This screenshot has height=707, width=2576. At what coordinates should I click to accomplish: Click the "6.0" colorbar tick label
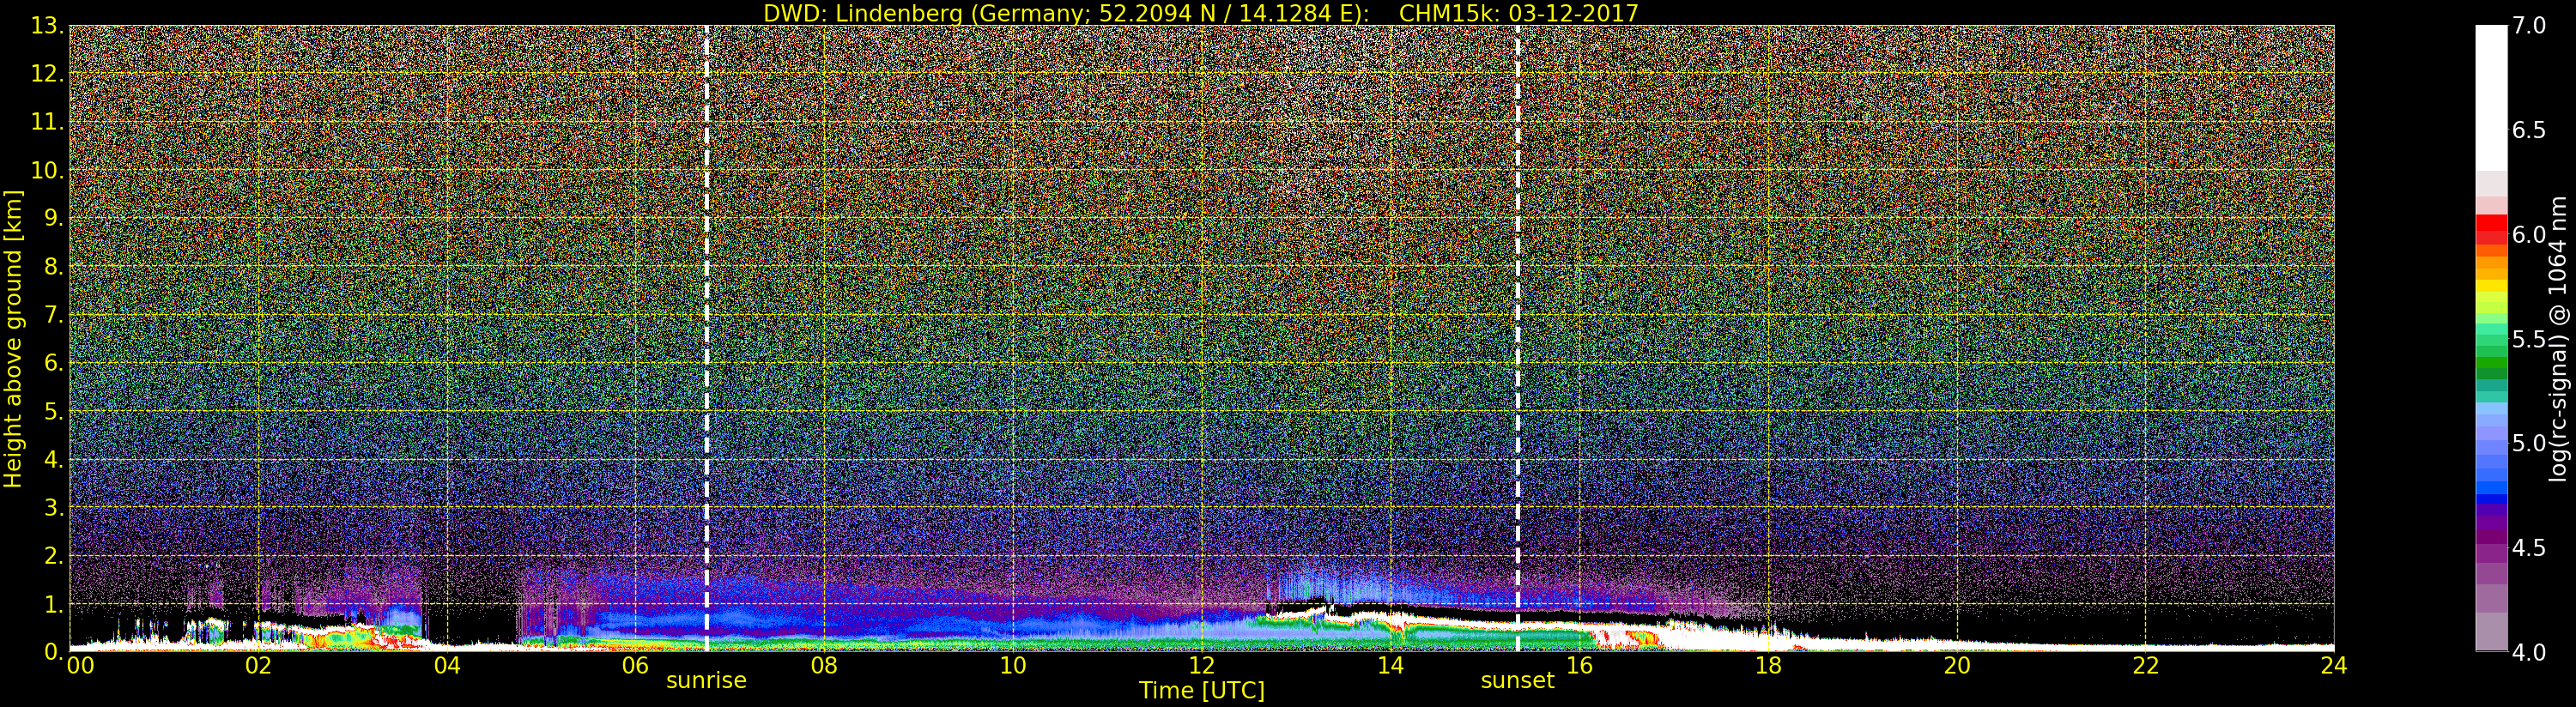pos(2529,235)
